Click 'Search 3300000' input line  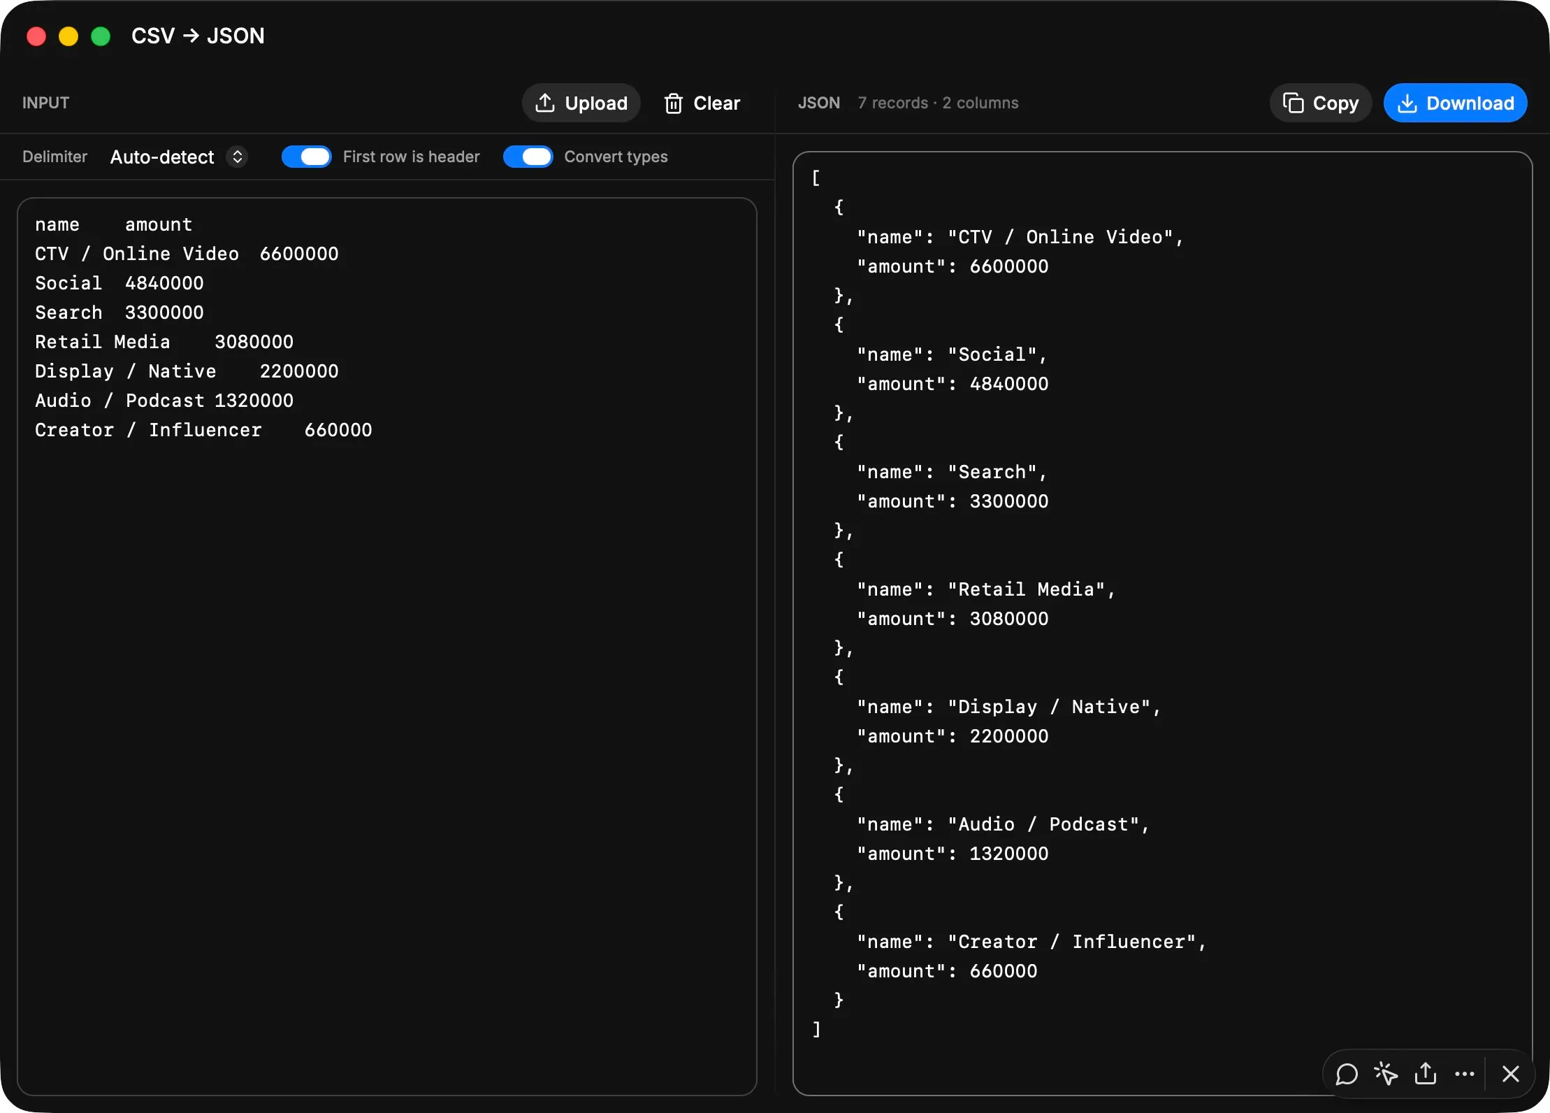(x=119, y=313)
